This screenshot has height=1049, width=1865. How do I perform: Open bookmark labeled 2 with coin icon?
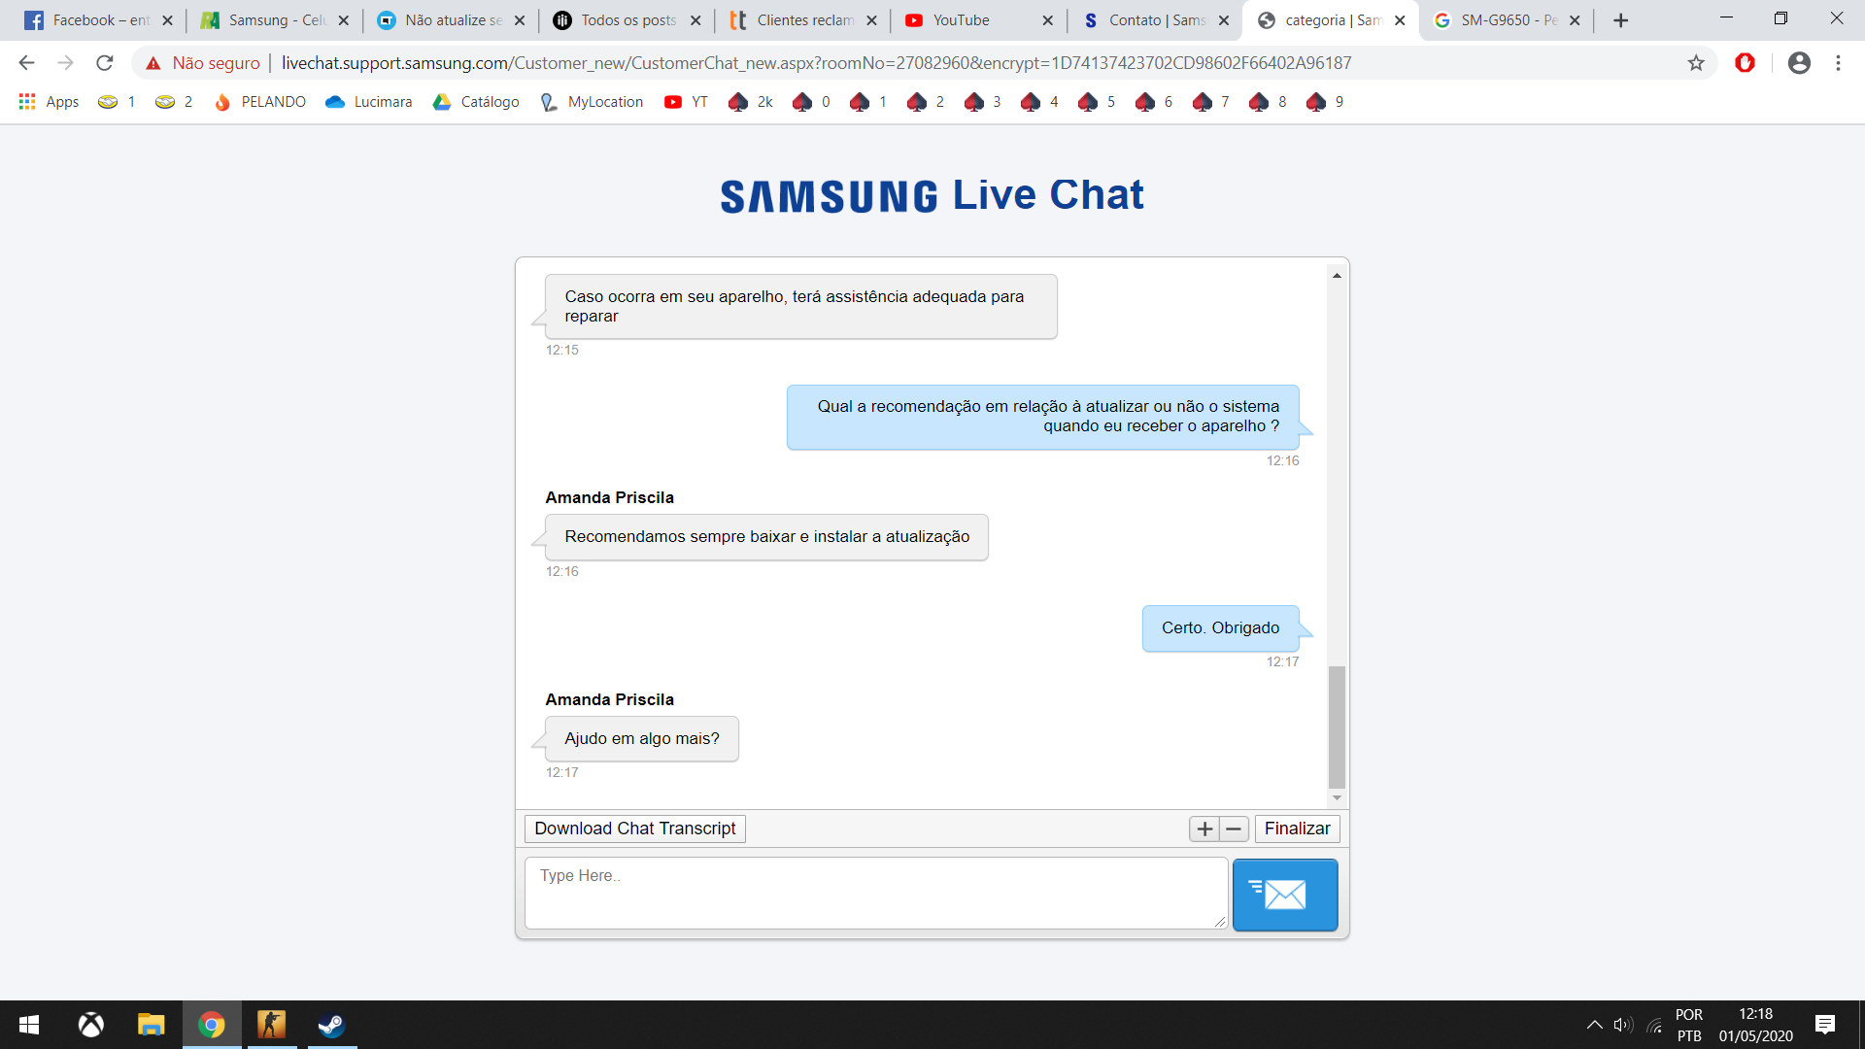tap(174, 102)
